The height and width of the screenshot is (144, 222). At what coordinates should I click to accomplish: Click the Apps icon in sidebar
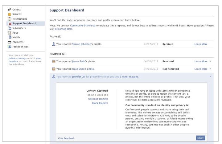click(9, 33)
